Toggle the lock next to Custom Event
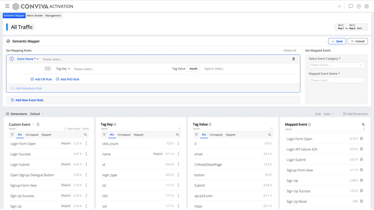The height and width of the screenshot is (210, 374). [x=38, y=124]
